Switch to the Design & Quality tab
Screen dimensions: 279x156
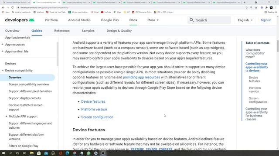(x=119, y=31)
